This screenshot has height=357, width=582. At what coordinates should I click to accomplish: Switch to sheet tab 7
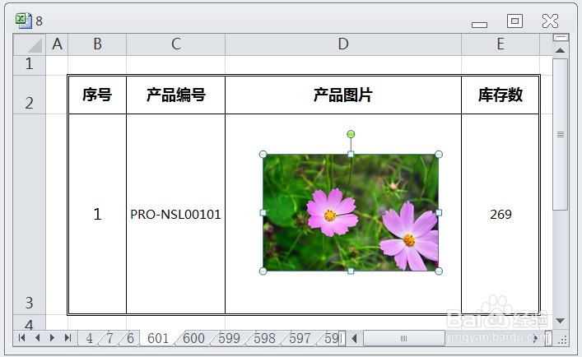coord(109,338)
